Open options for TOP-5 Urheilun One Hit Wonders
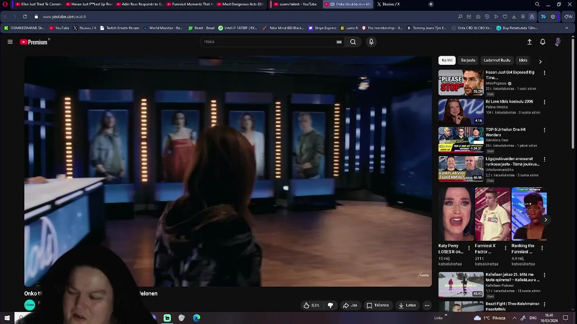This screenshot has width=577, height=324. [x=544, y=130]
